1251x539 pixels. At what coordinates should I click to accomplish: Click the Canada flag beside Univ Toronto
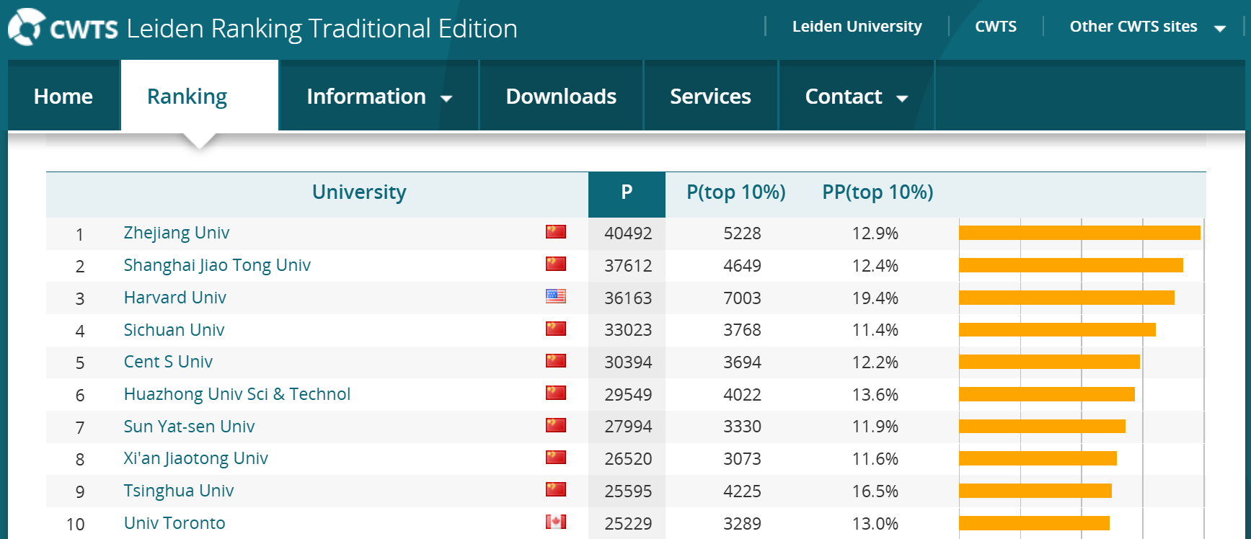point(555,522)
